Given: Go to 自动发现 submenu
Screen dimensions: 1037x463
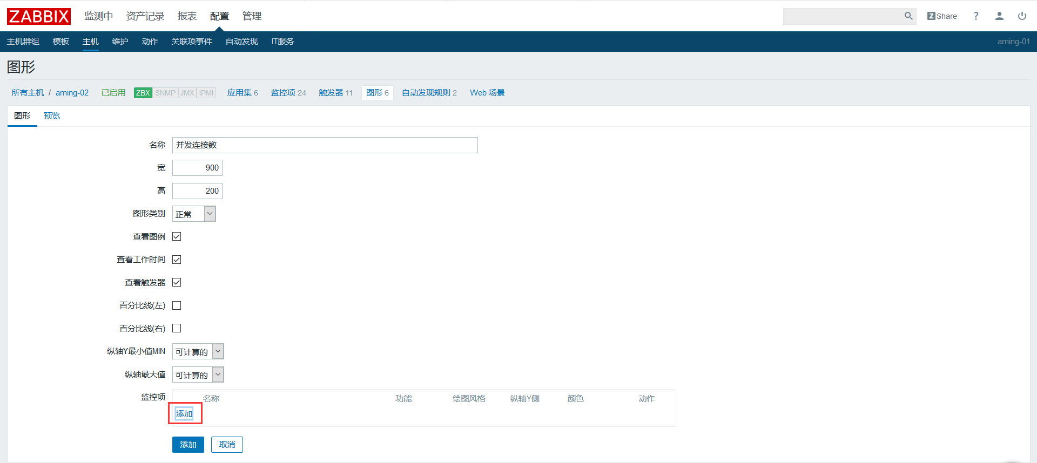Looking at the screenshot, I should tap(242, 42).
